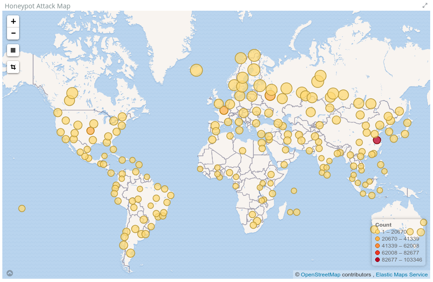Viewport: 433px width, 282px height.
Task: Select the draw rectangle tool
Action: coord(13,50)
